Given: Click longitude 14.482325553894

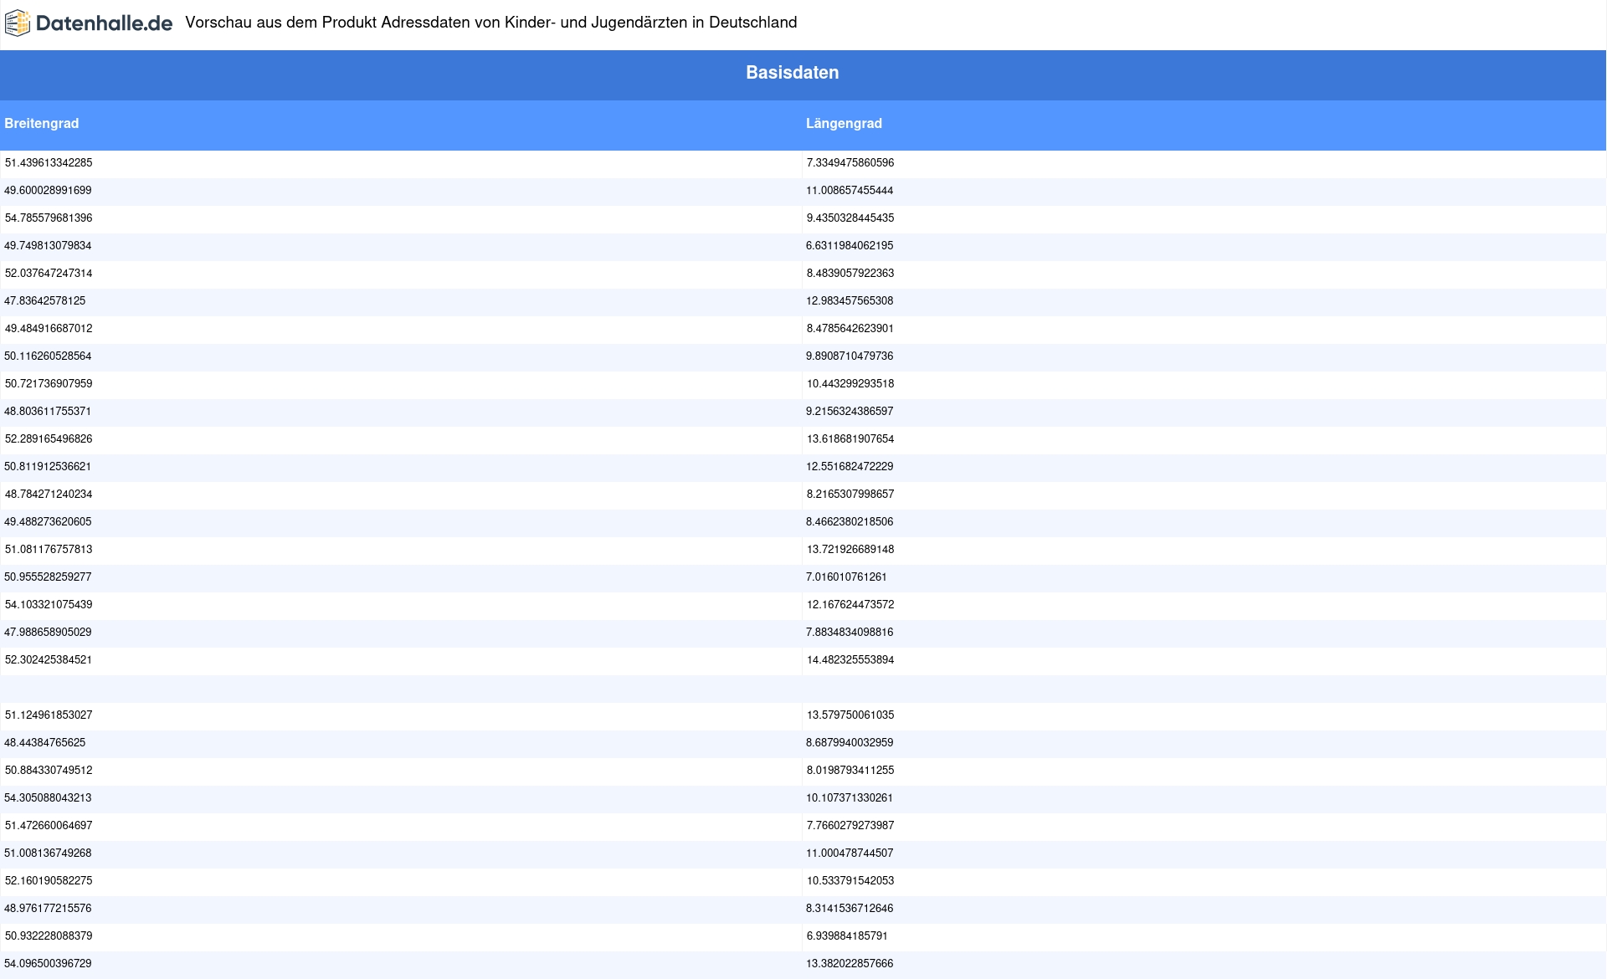Looking at the screenshot, I should (850, 660).
